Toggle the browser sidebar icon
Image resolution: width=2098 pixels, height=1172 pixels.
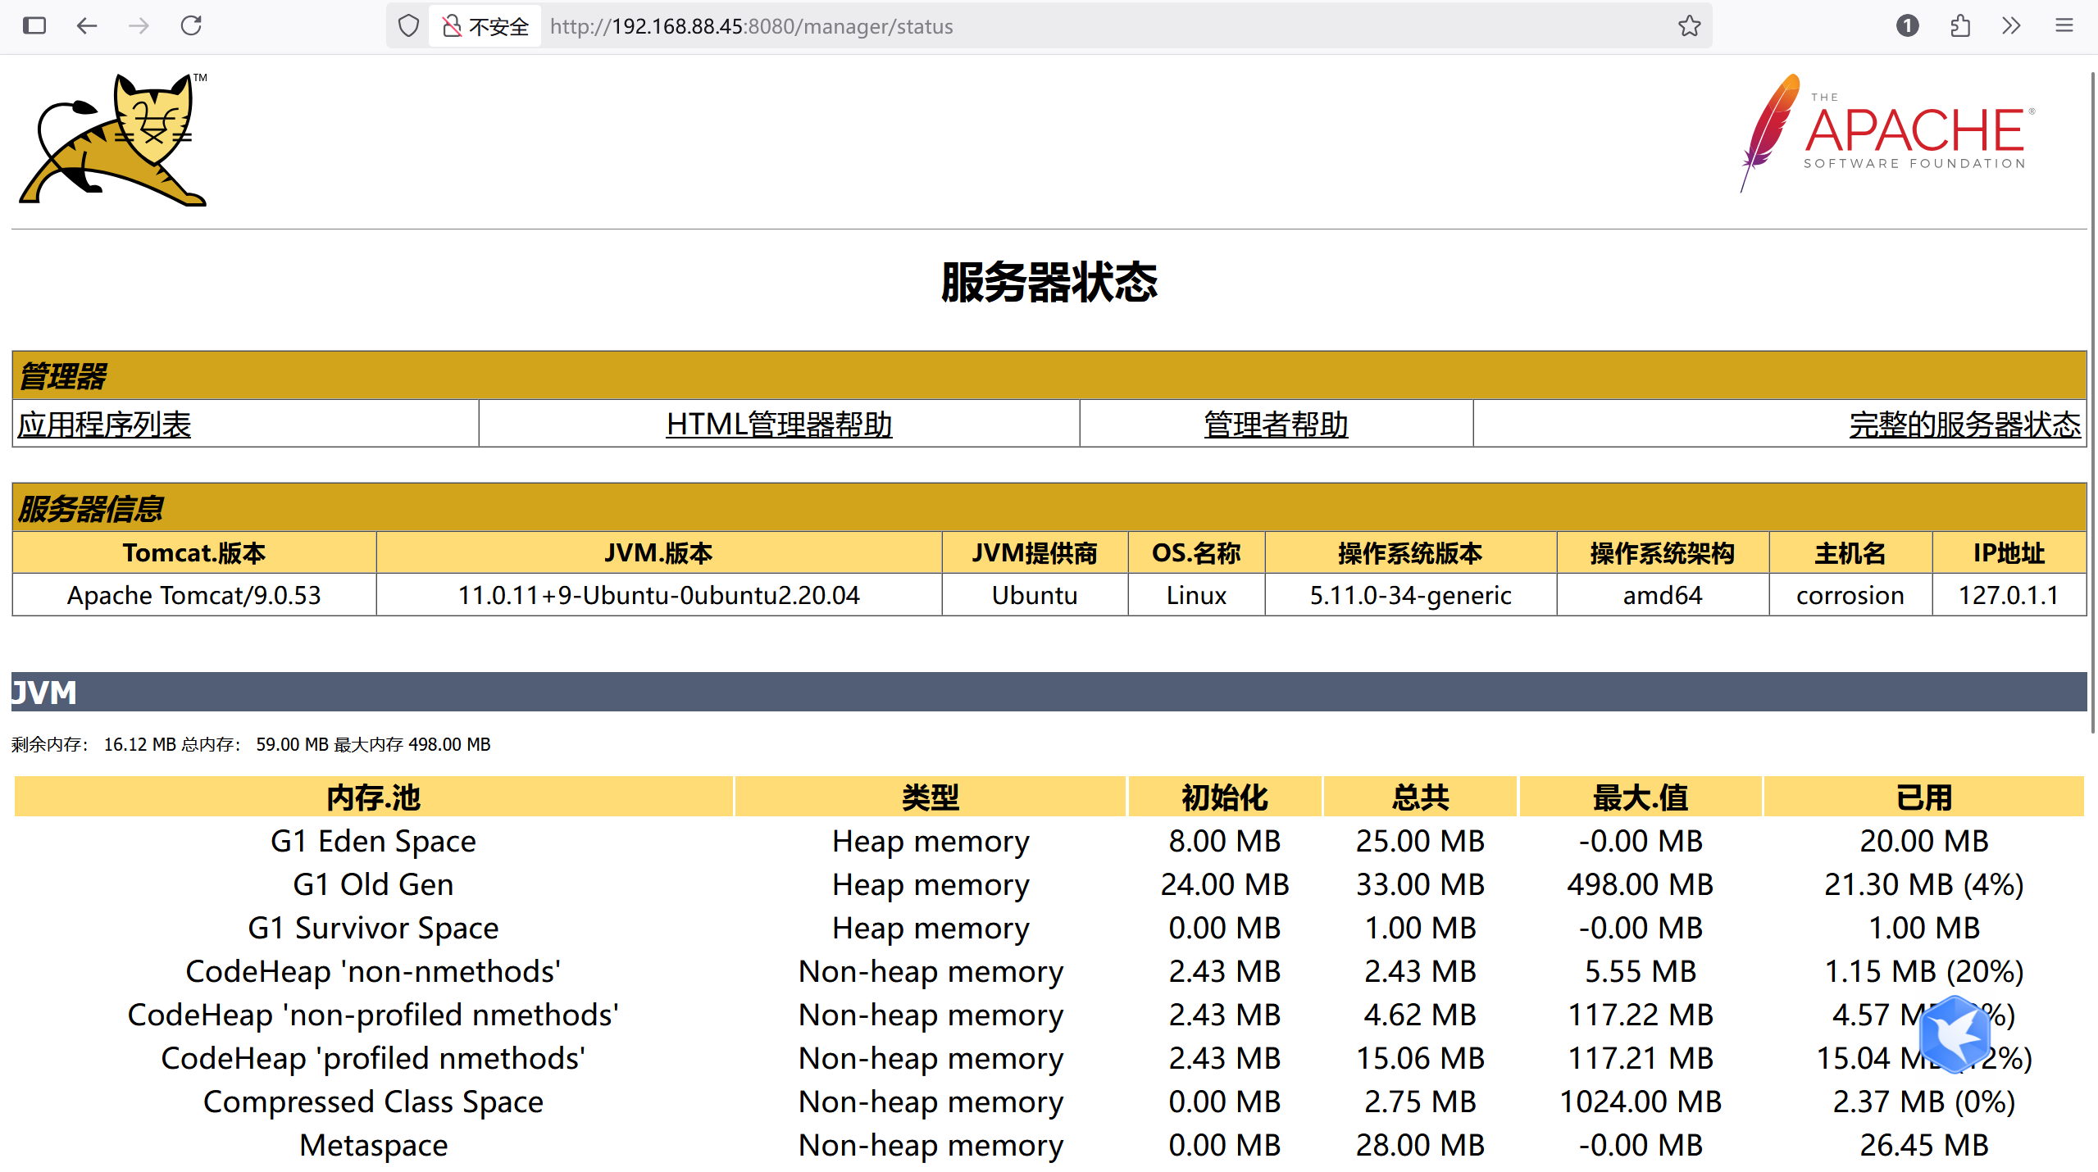click(x=34, y=25)
